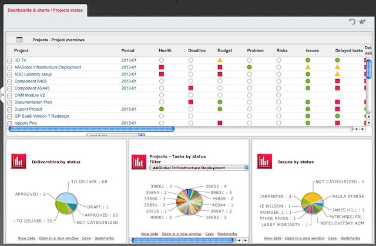Click Bookmarks under Deliverables by status chart
The width and height of the screenshot is (376, 246).
coord(104,238)
